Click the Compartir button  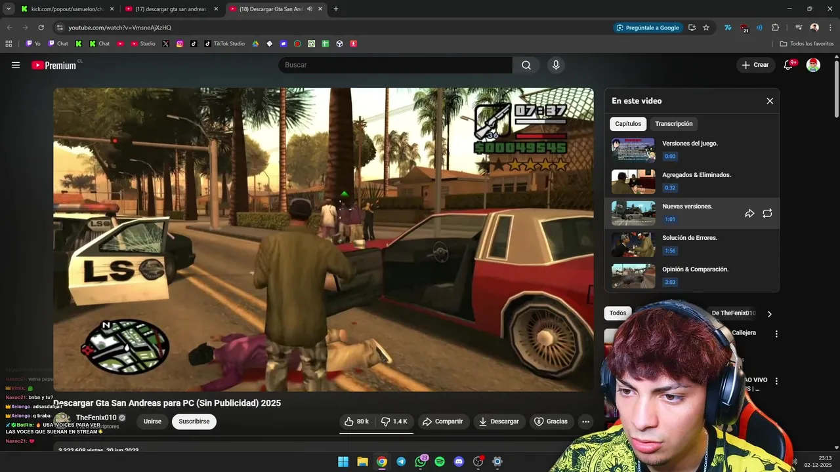(443, 422)
